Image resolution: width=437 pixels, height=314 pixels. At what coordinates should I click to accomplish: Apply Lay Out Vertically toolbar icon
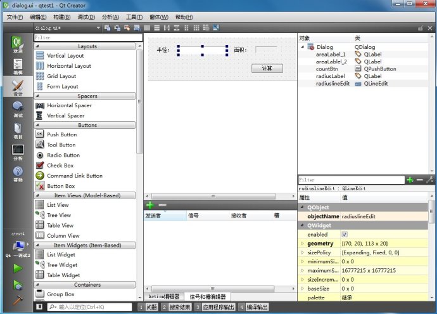click(157, 28)
